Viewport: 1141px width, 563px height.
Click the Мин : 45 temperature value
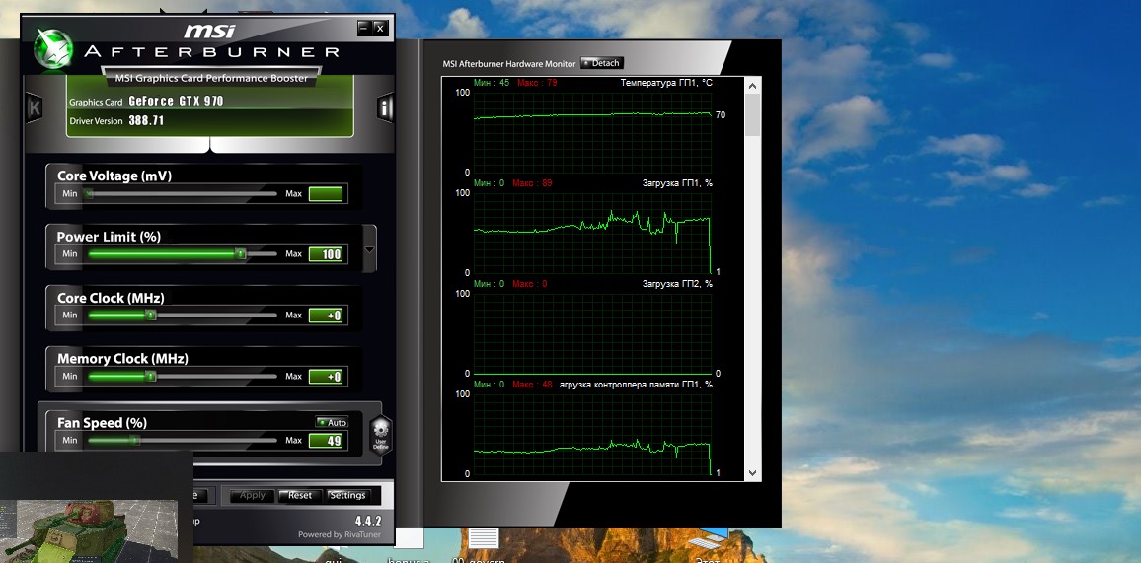[x=492, y=83]
